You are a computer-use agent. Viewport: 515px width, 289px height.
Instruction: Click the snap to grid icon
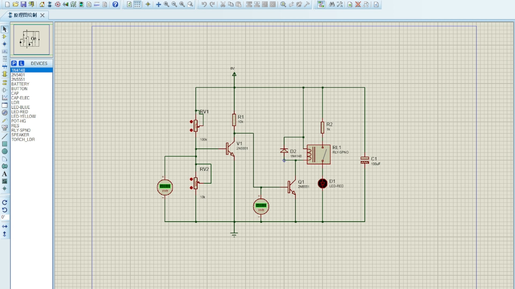[x=138, y=4]
